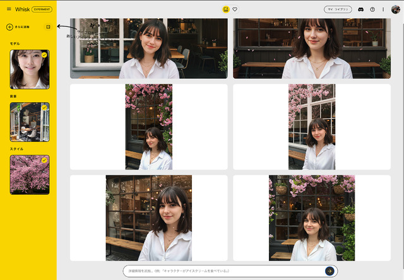Click the yellow images view icon
This screenshot has width=404, height=280.
click(226, 9)
